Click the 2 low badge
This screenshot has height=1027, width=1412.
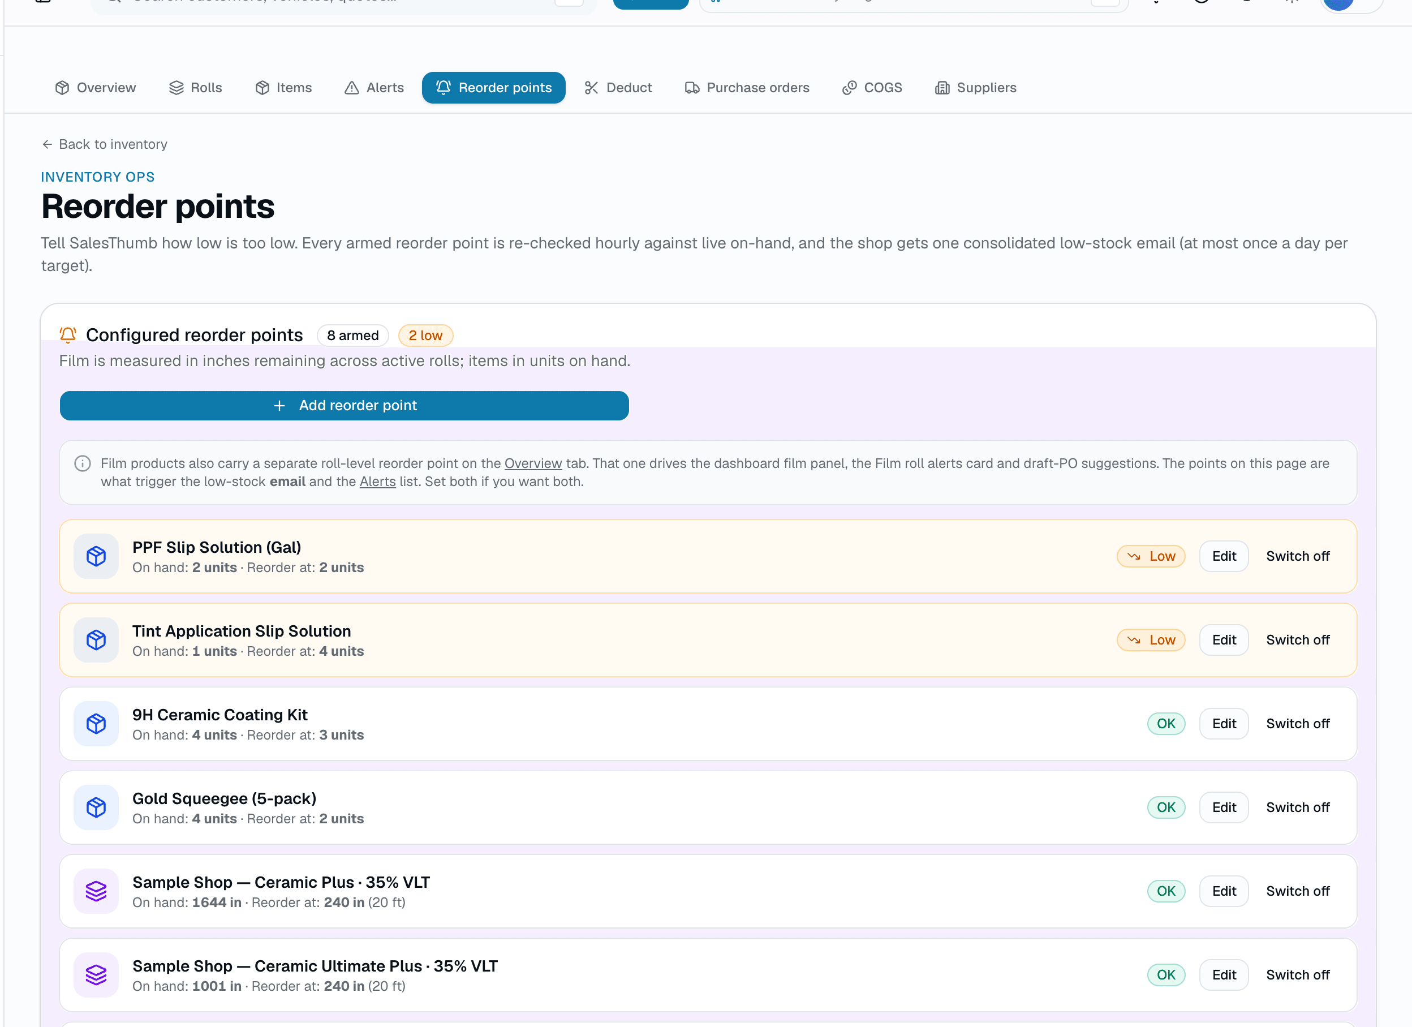tap(425, 335)
